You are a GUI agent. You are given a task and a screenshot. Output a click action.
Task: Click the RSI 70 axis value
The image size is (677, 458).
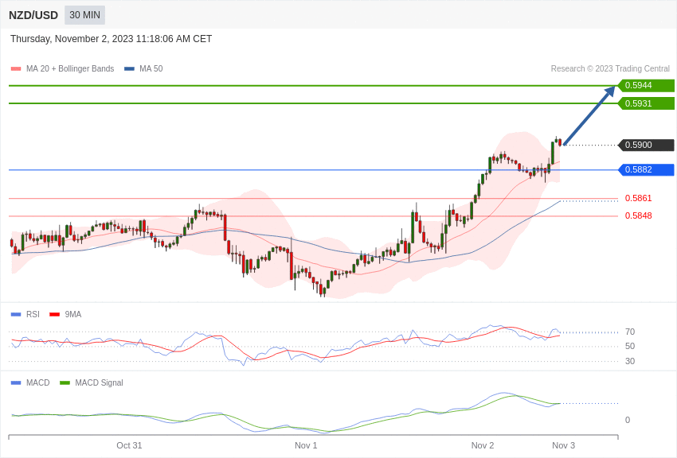point(630,332)
